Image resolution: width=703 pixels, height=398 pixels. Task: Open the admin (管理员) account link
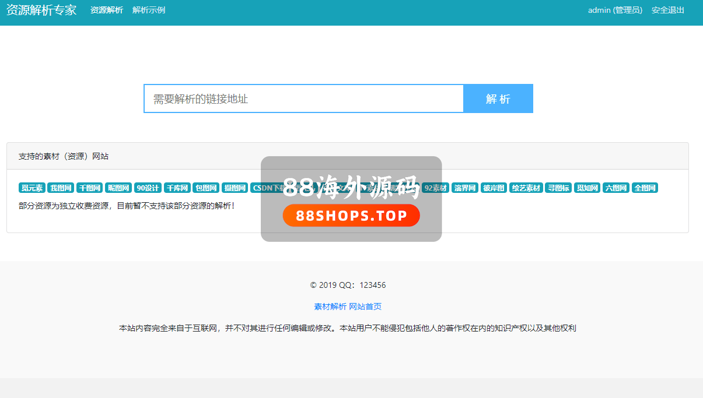click(x=615, y=10)
